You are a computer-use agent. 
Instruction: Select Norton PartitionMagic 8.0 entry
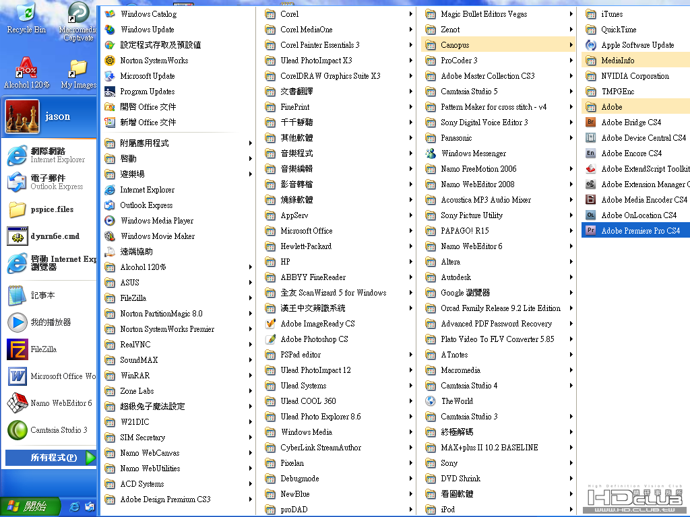coord(178,314)
